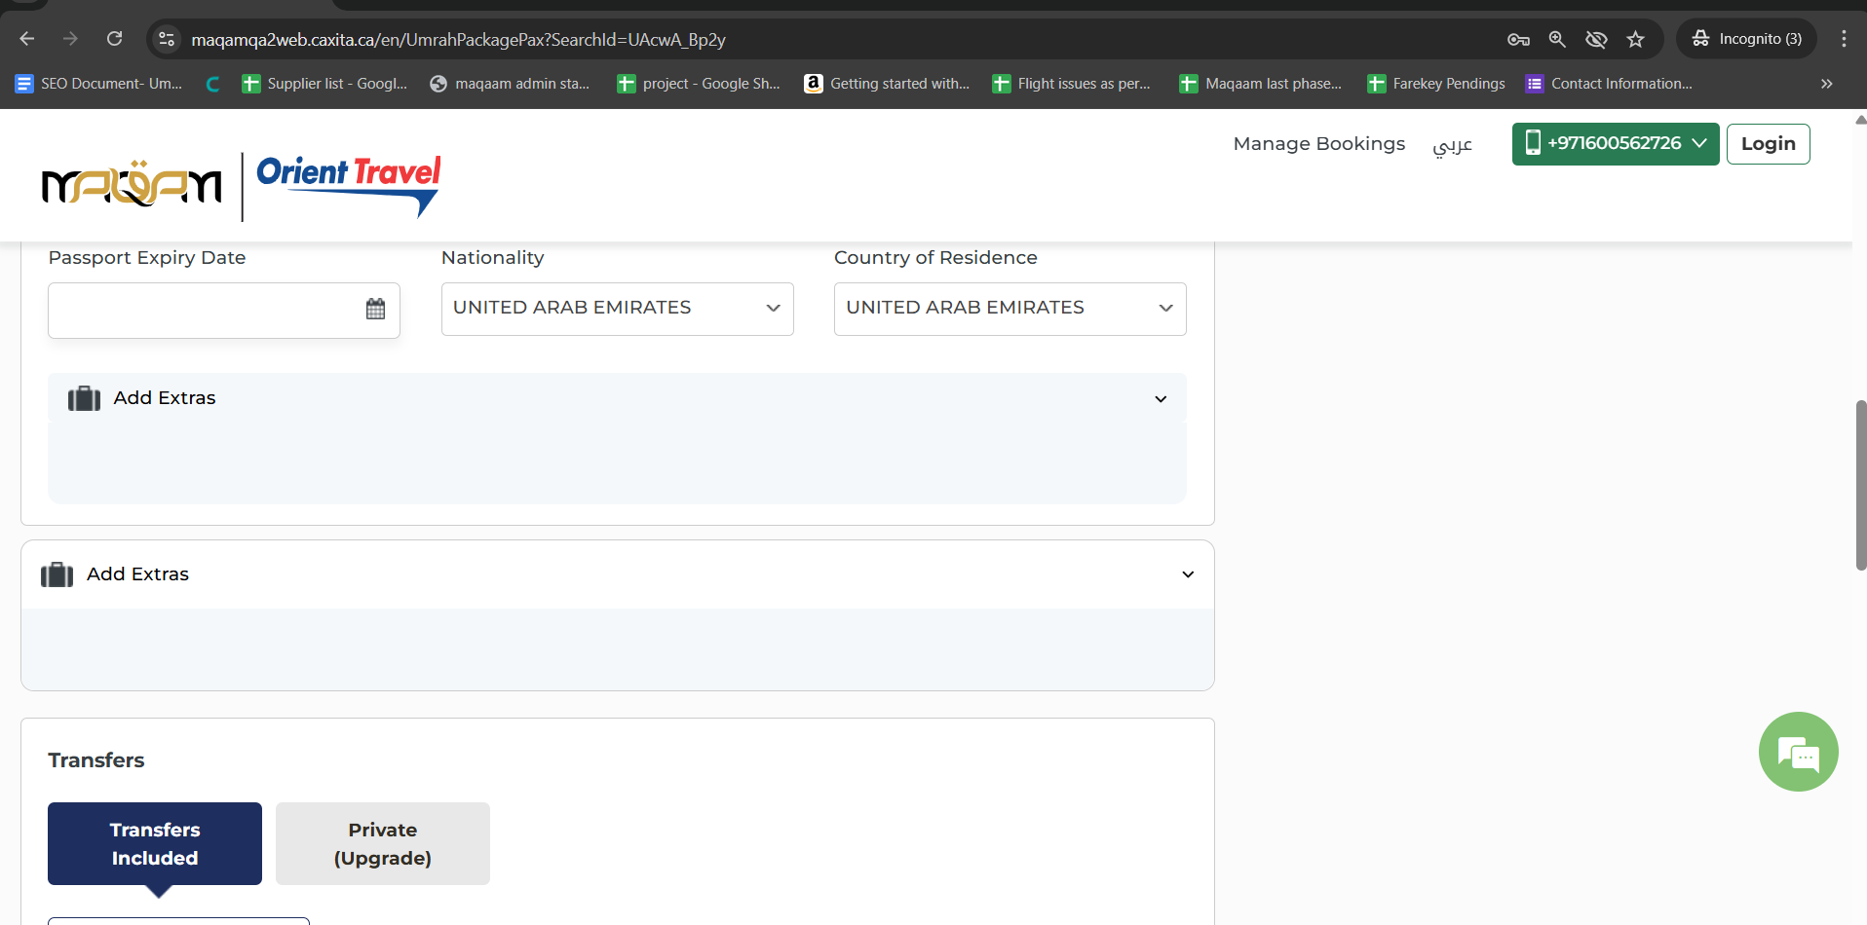Image resolution: width=1867 pixels, height=925 pixels.
Task: Open Manage Bookings menu item
Action: click(x=1318, y=144)
